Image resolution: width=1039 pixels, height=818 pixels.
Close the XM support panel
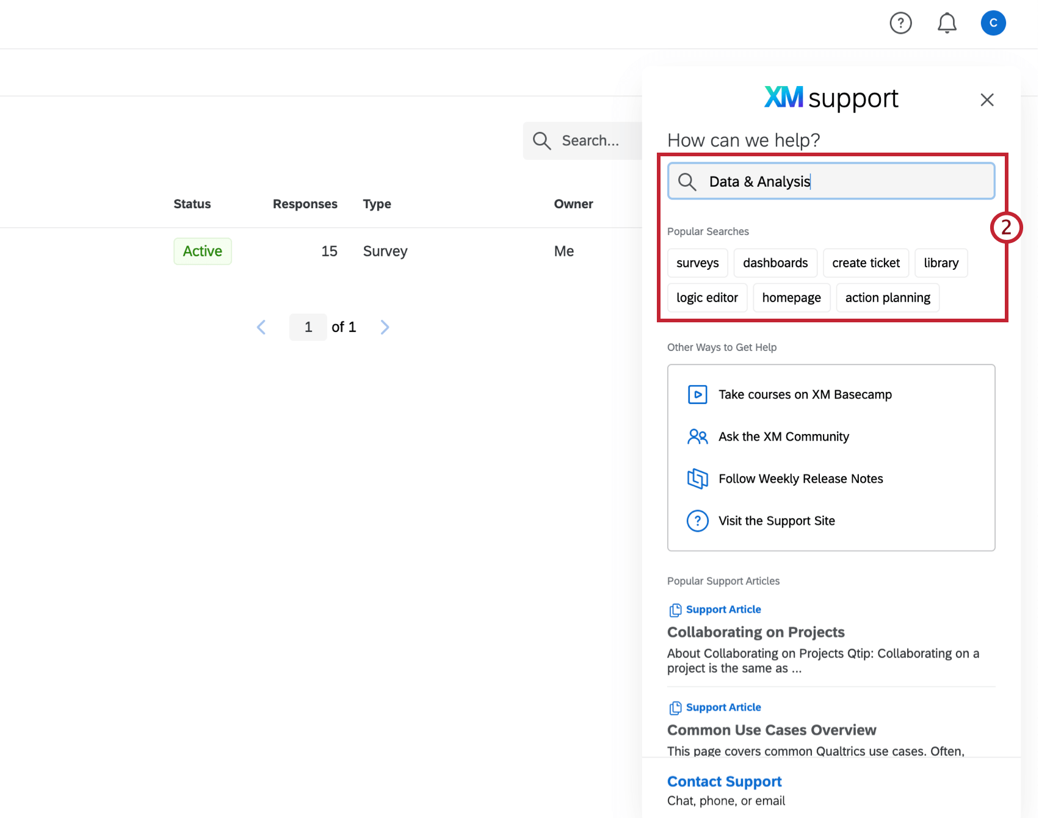pyautogui.click(x=987, y=100)
